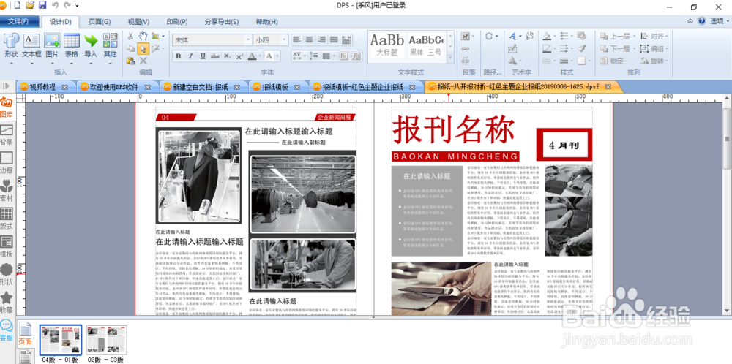Screen dimensions: 732x364
Task: Click the format painter brush in 样式
Action: pyautogui.click(x=581, y=48)
